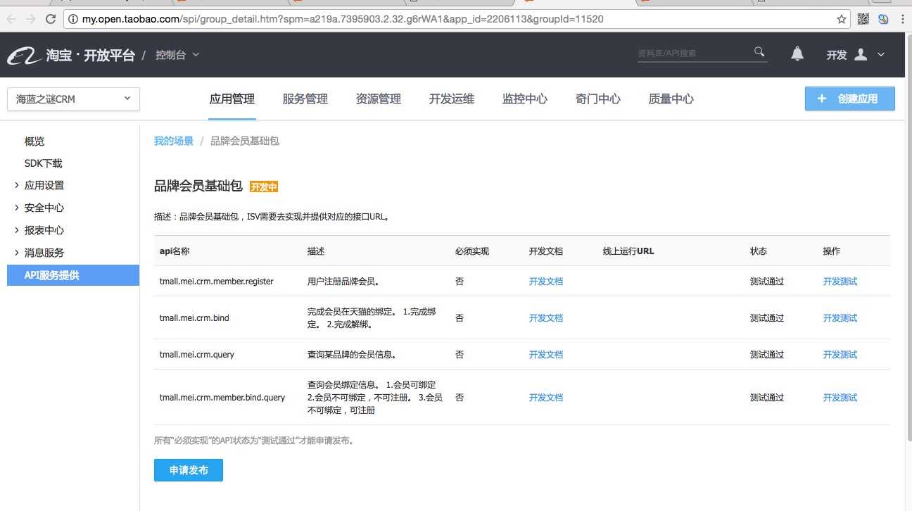The width and height of the screenshot is (912, 511).
Task: Open 概览 in the sidebar
Action: [34, 141]
